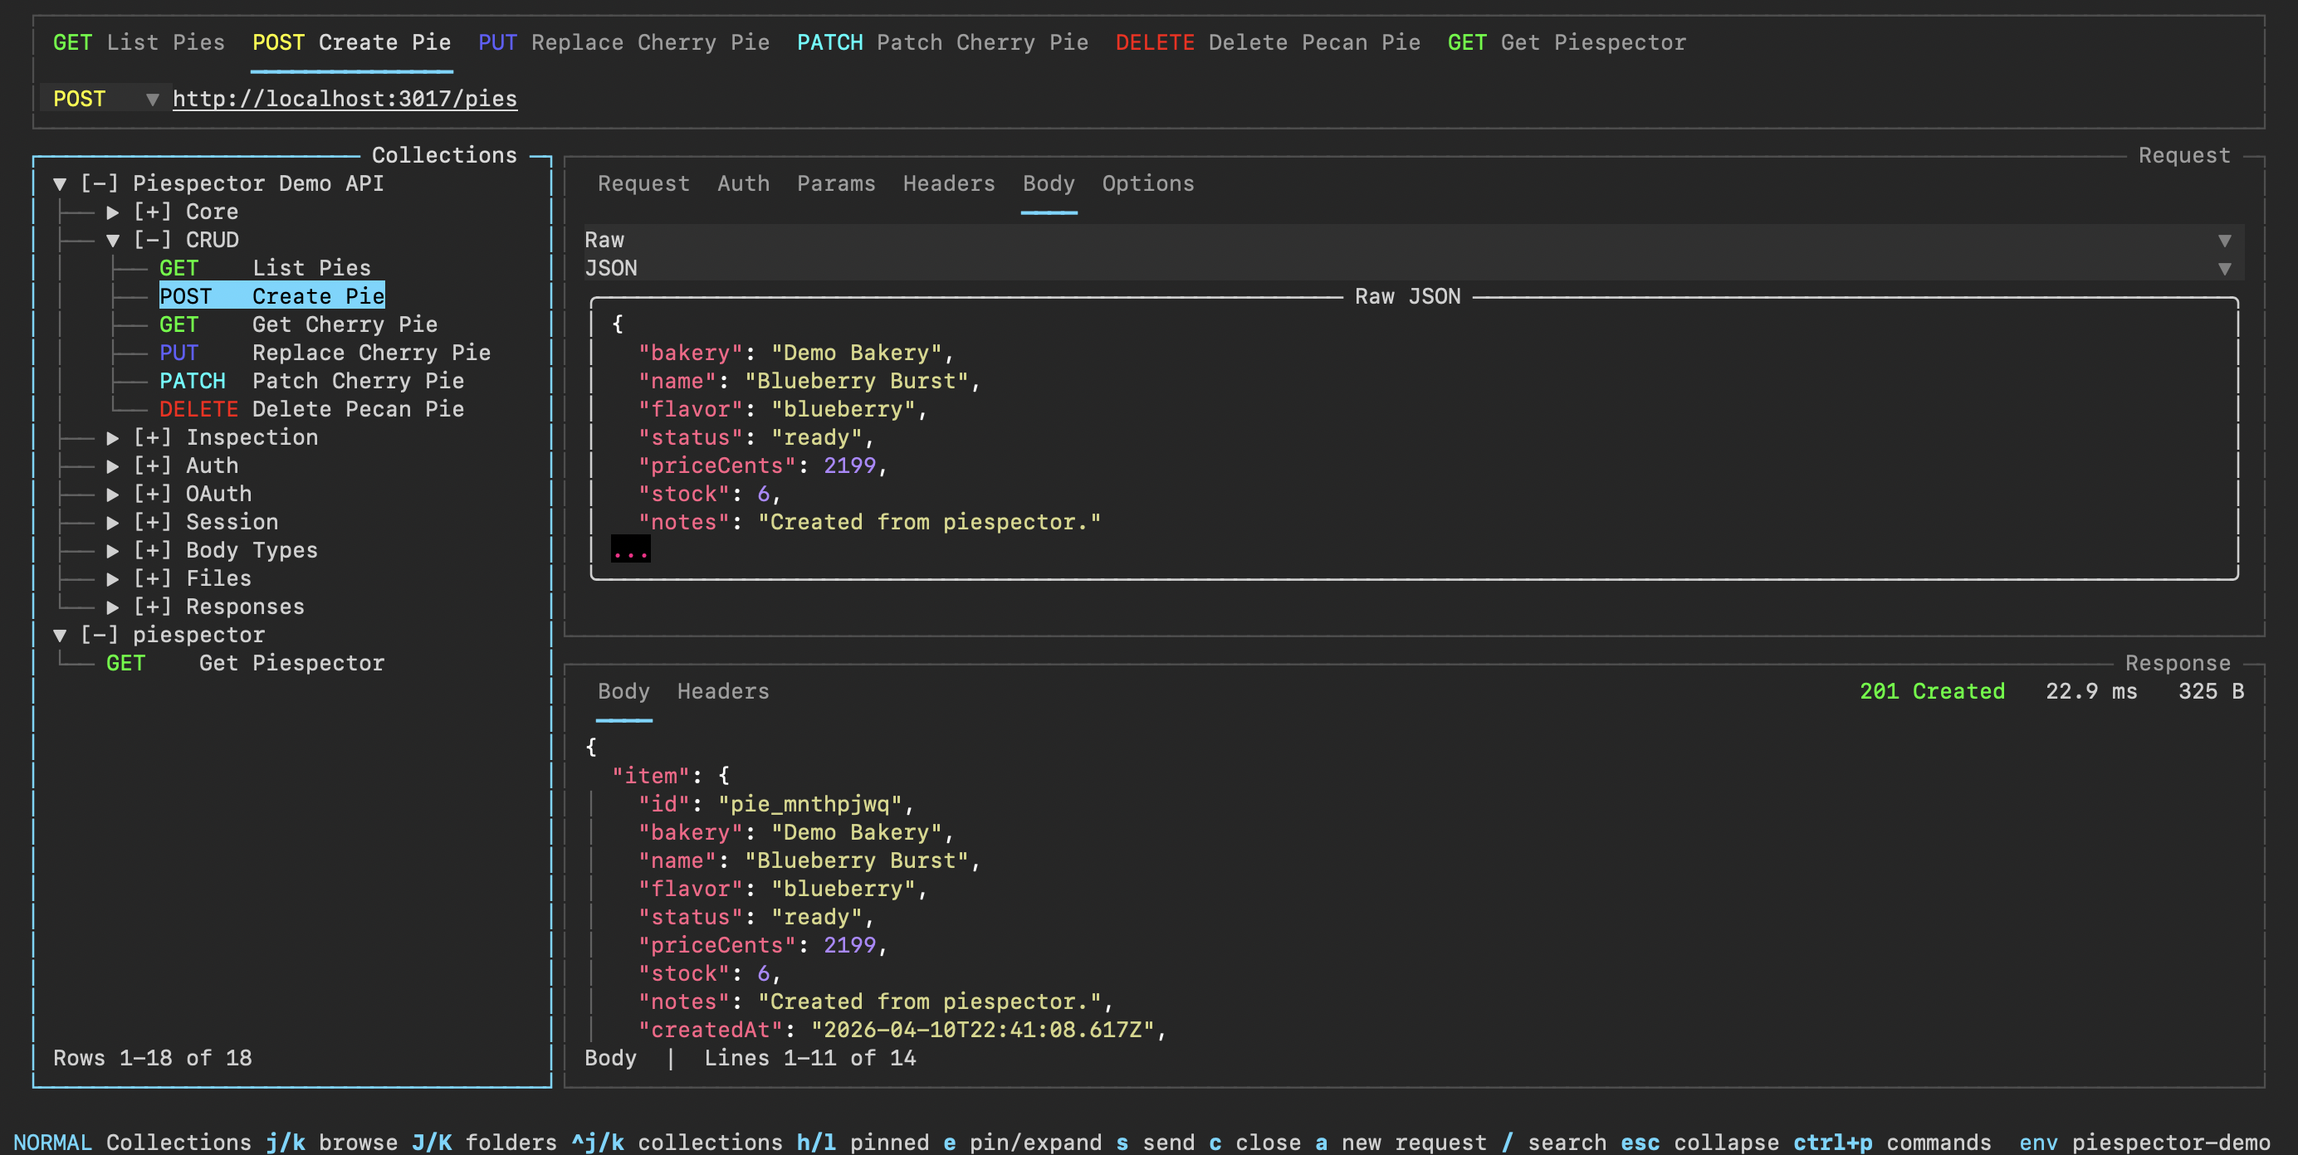This screenshot has height=1155, width=2298.
Task: Toggle the [+] marker on Inspection folder
Action: pos(152,438)
